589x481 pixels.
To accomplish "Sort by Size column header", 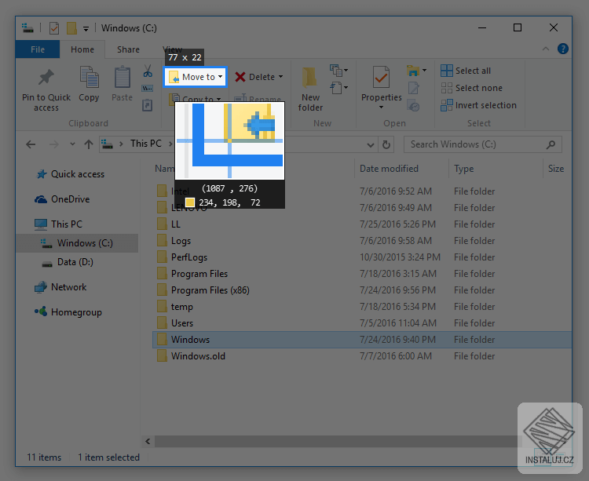I will point(556,169).
